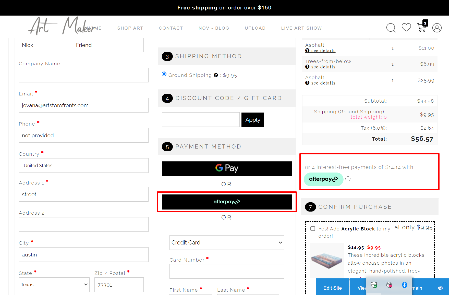Open the Country field showing United States
The image size is (450, 295).
click(x=83, y=165)
